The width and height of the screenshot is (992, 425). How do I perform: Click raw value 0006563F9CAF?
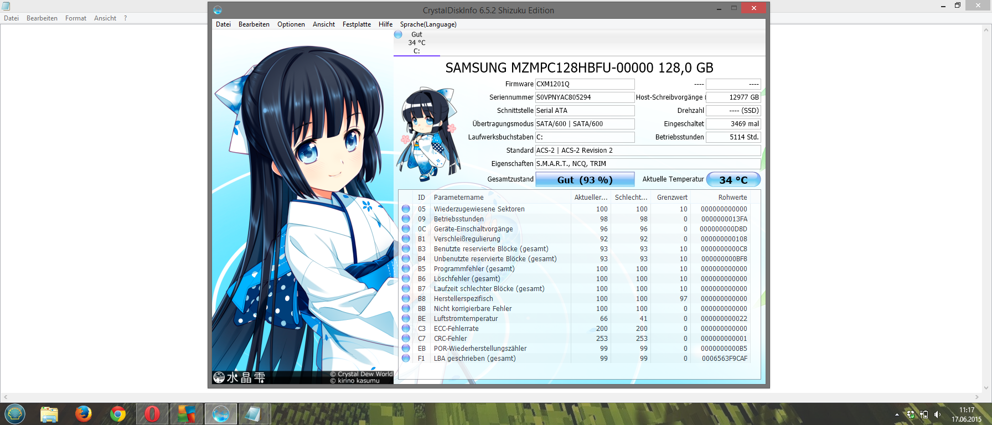[x=725, y=359]
